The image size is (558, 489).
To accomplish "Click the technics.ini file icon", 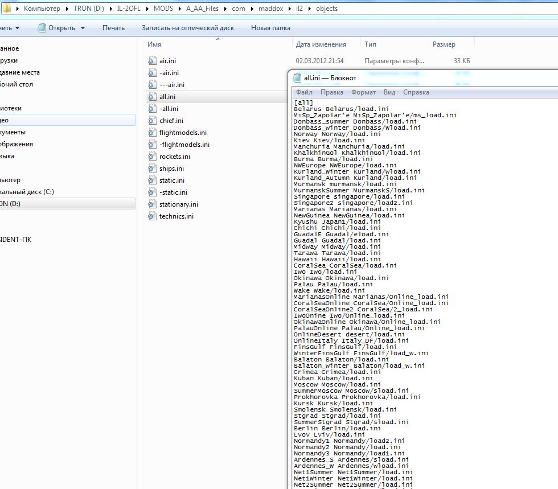I will coord(152,216).
